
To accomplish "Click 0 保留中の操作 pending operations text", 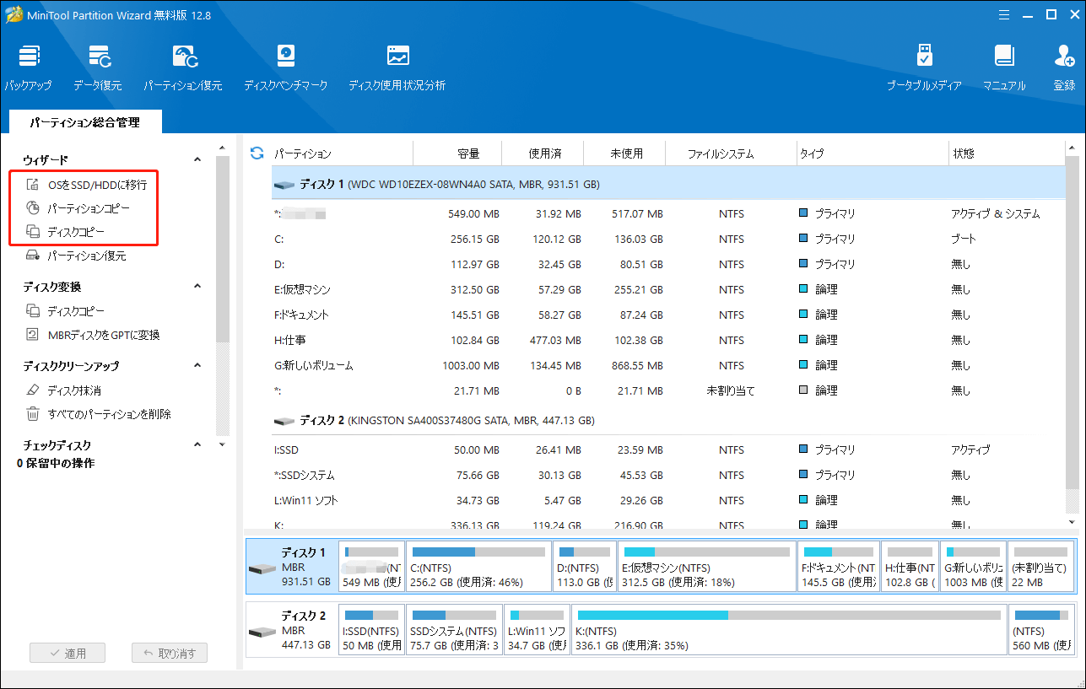I will click(x=56, y=463).
